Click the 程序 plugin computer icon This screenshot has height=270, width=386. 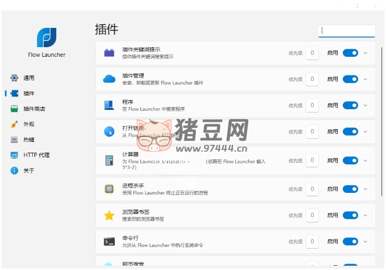coord(109,106)
